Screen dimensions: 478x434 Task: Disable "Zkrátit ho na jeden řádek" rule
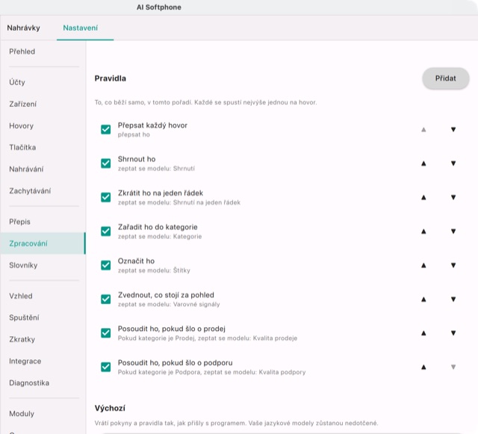106,197
